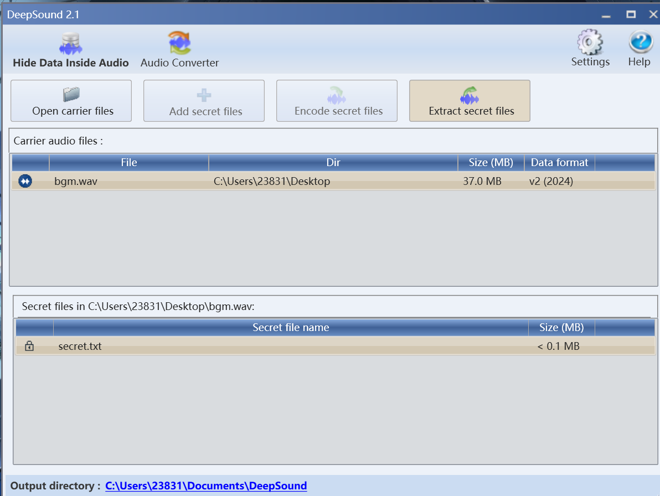Click the waveform icon in Encode secret files

337,95
